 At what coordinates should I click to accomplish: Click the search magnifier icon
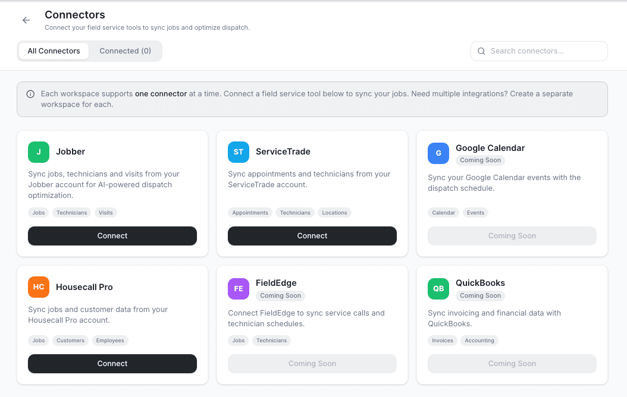[x=481, y=51]
